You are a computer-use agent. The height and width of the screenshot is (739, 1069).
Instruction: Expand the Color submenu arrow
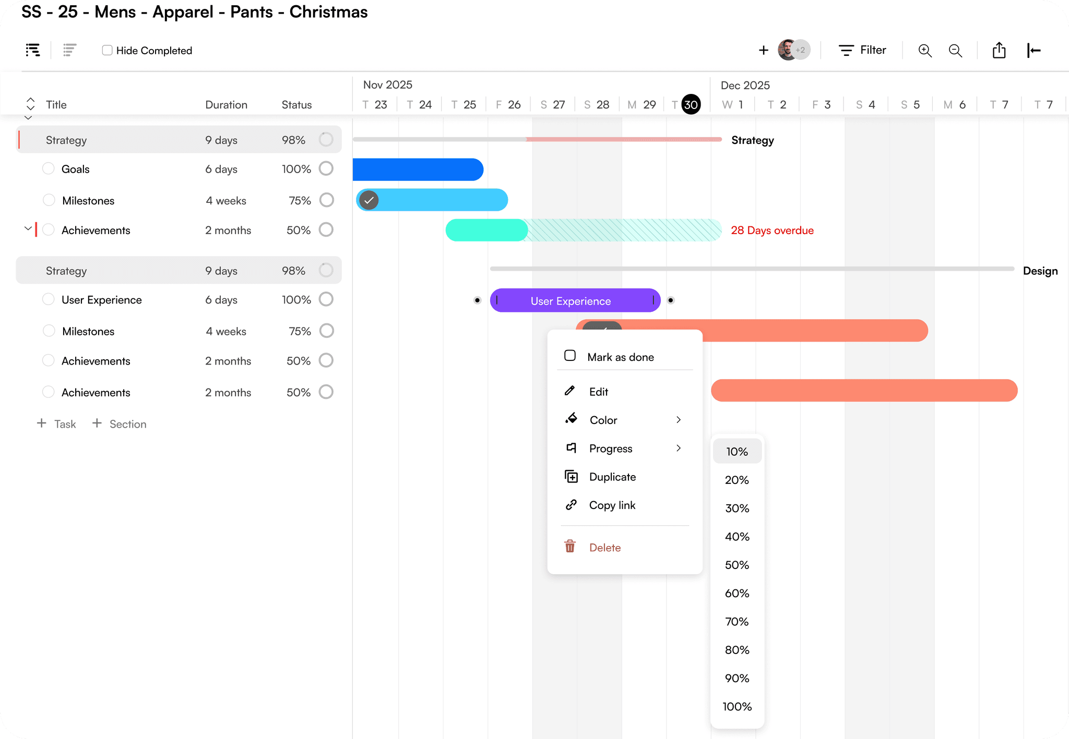pos(679,420)
